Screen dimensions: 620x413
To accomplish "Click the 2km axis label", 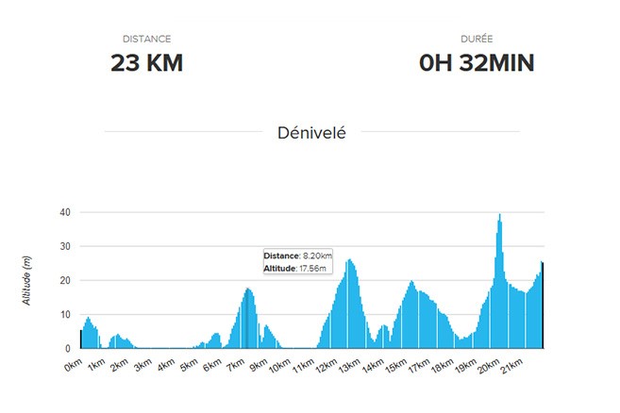I will click(120, 365).
